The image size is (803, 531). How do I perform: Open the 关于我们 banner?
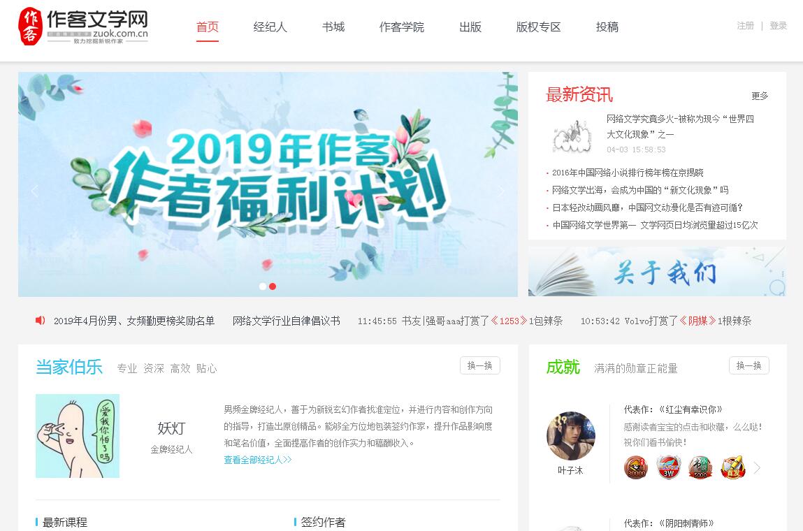click(x=657, y=272)
